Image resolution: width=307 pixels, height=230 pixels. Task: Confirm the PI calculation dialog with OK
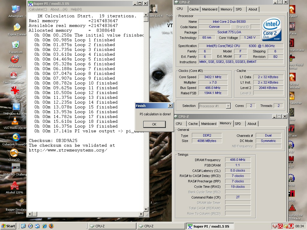pyautogui.click(x=154, y=124)
